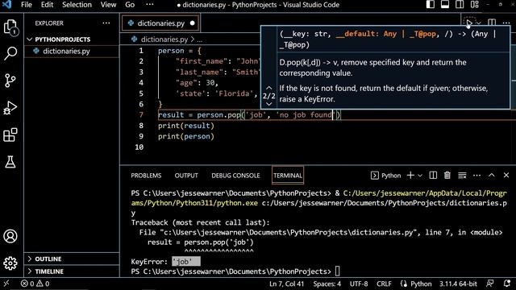Close the terminal panel

(506, 176)
